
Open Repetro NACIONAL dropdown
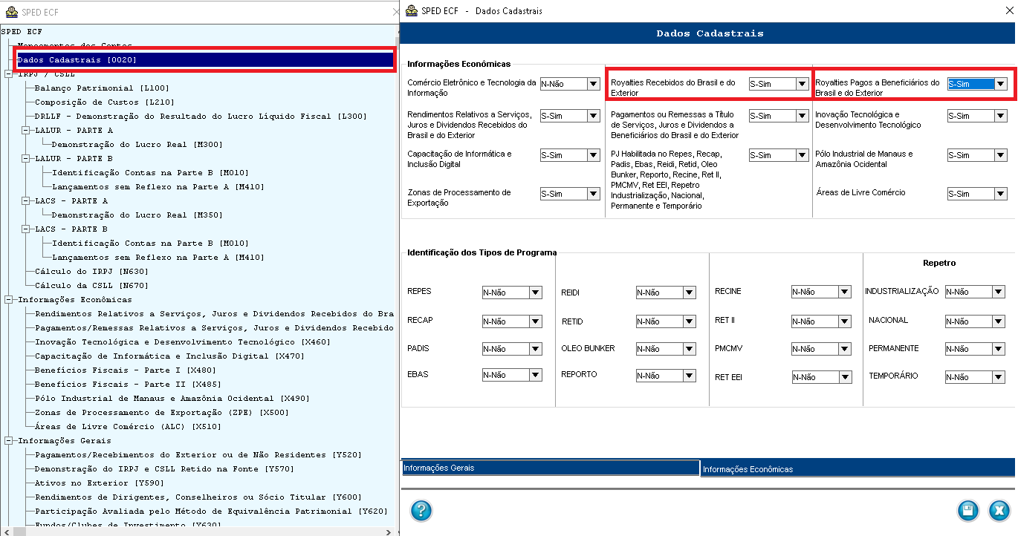pos(998,321)
